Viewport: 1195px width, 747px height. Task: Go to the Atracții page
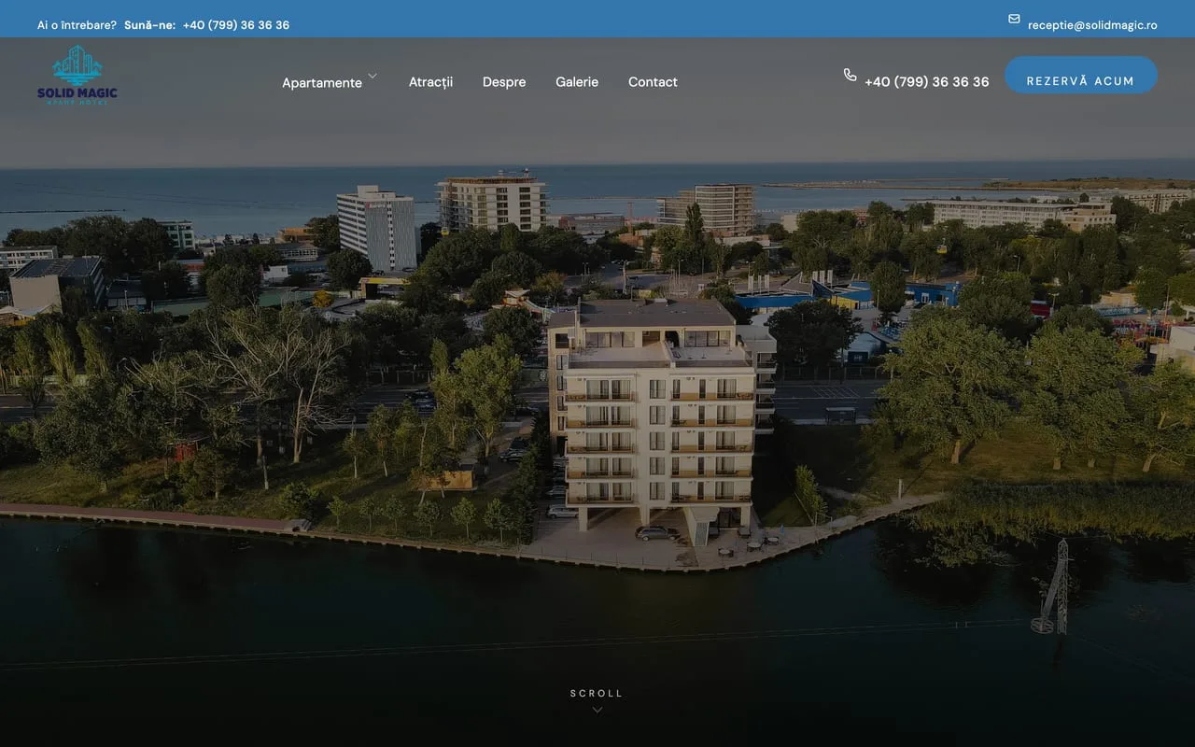430,82
